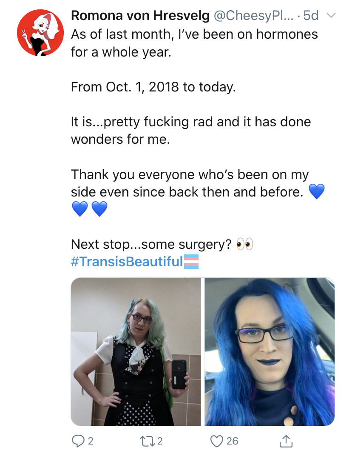Screen dimensions: 352x456
Task: Click the 5d timestamp of the tweet
Action: pyautogui.click(x=310, y=15)
